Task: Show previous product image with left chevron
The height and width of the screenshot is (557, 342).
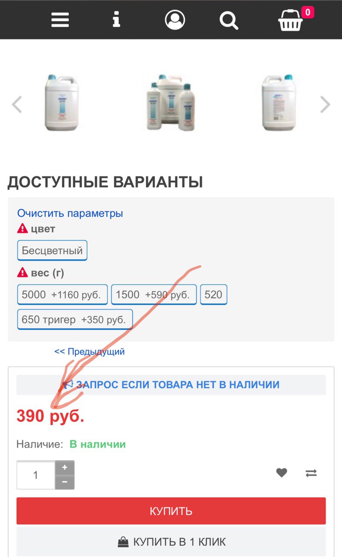Action: pyautogui.click(x=17, y=104)
